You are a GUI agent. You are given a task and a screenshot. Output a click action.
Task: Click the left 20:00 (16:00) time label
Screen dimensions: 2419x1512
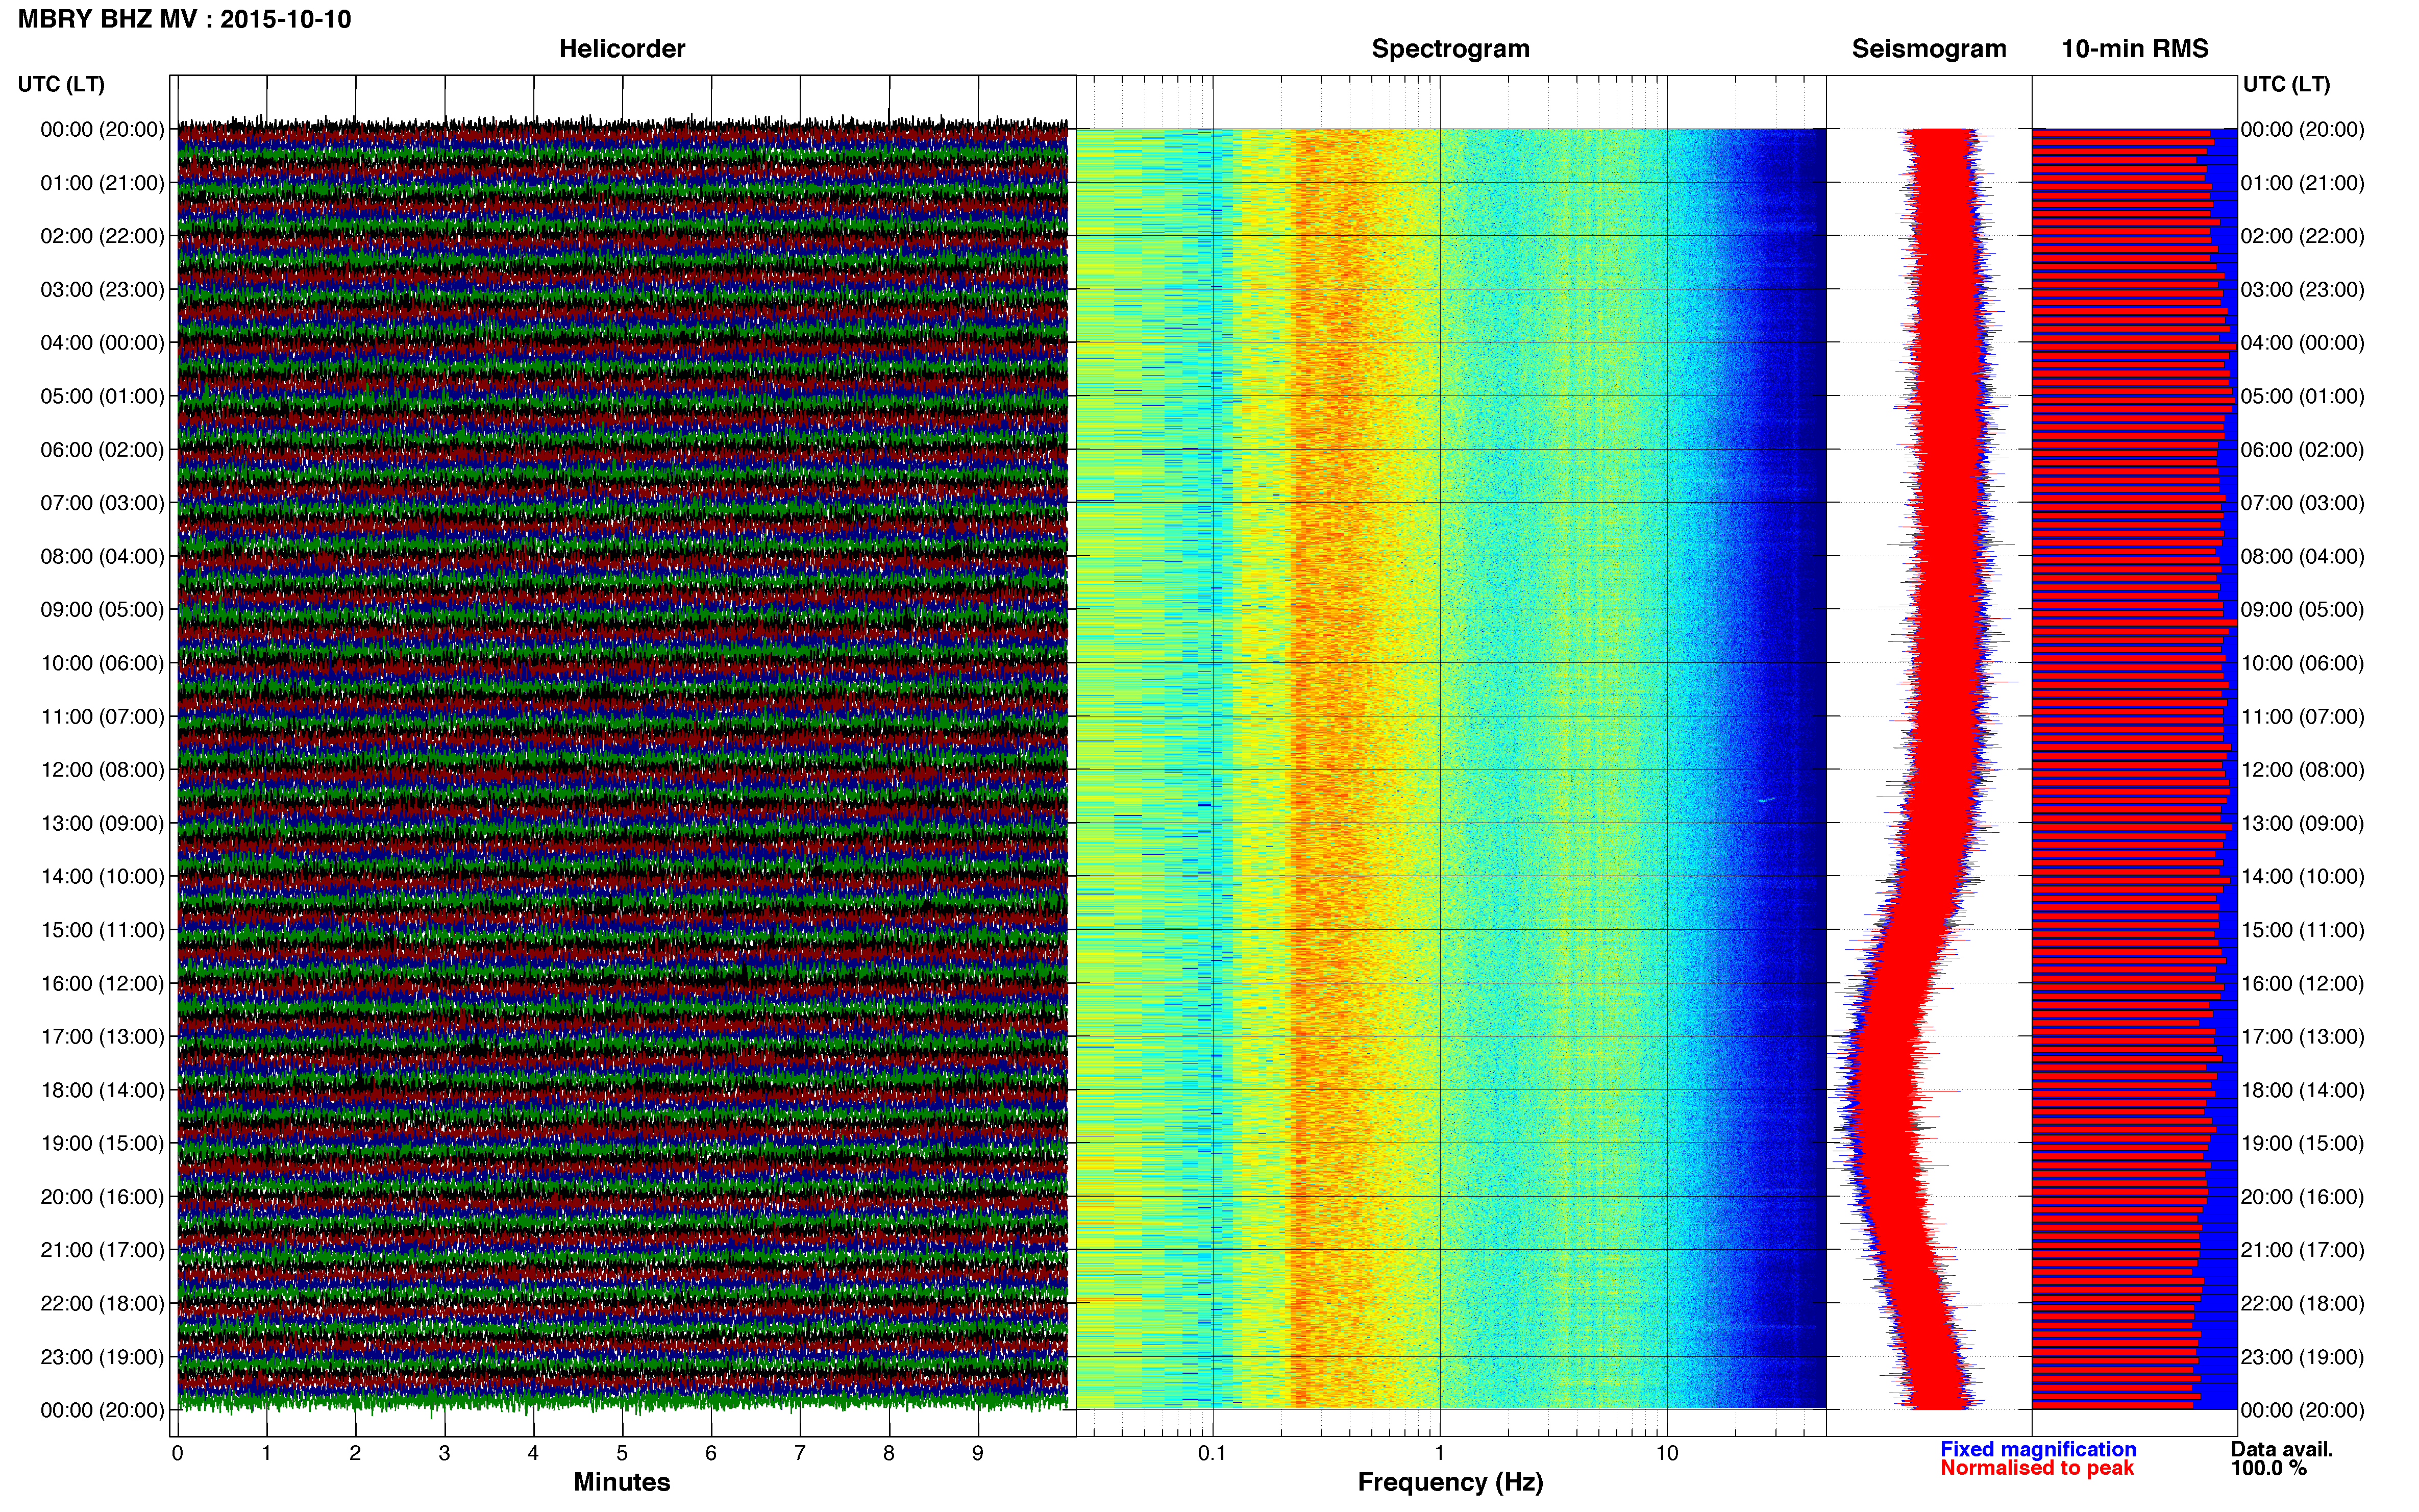(x=102, y=1197)
